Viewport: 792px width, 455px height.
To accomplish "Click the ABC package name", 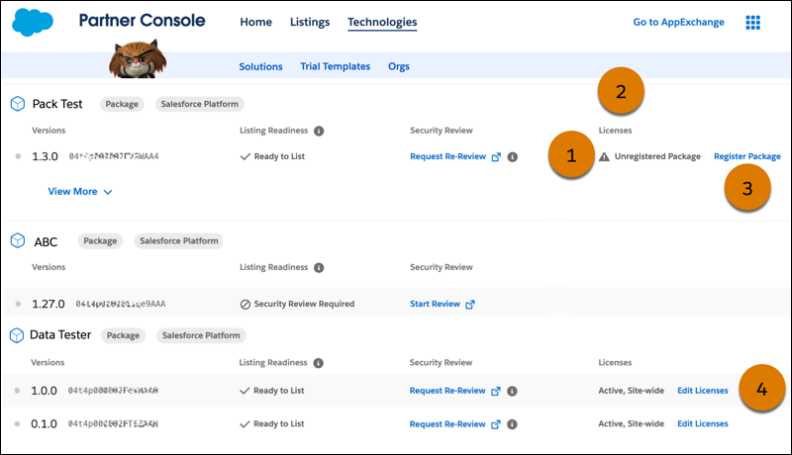I will coord(46,242).
